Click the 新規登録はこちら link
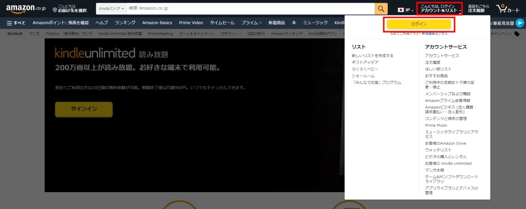The height and width of the screenshot is (209, 526). [x=435, y=34]
